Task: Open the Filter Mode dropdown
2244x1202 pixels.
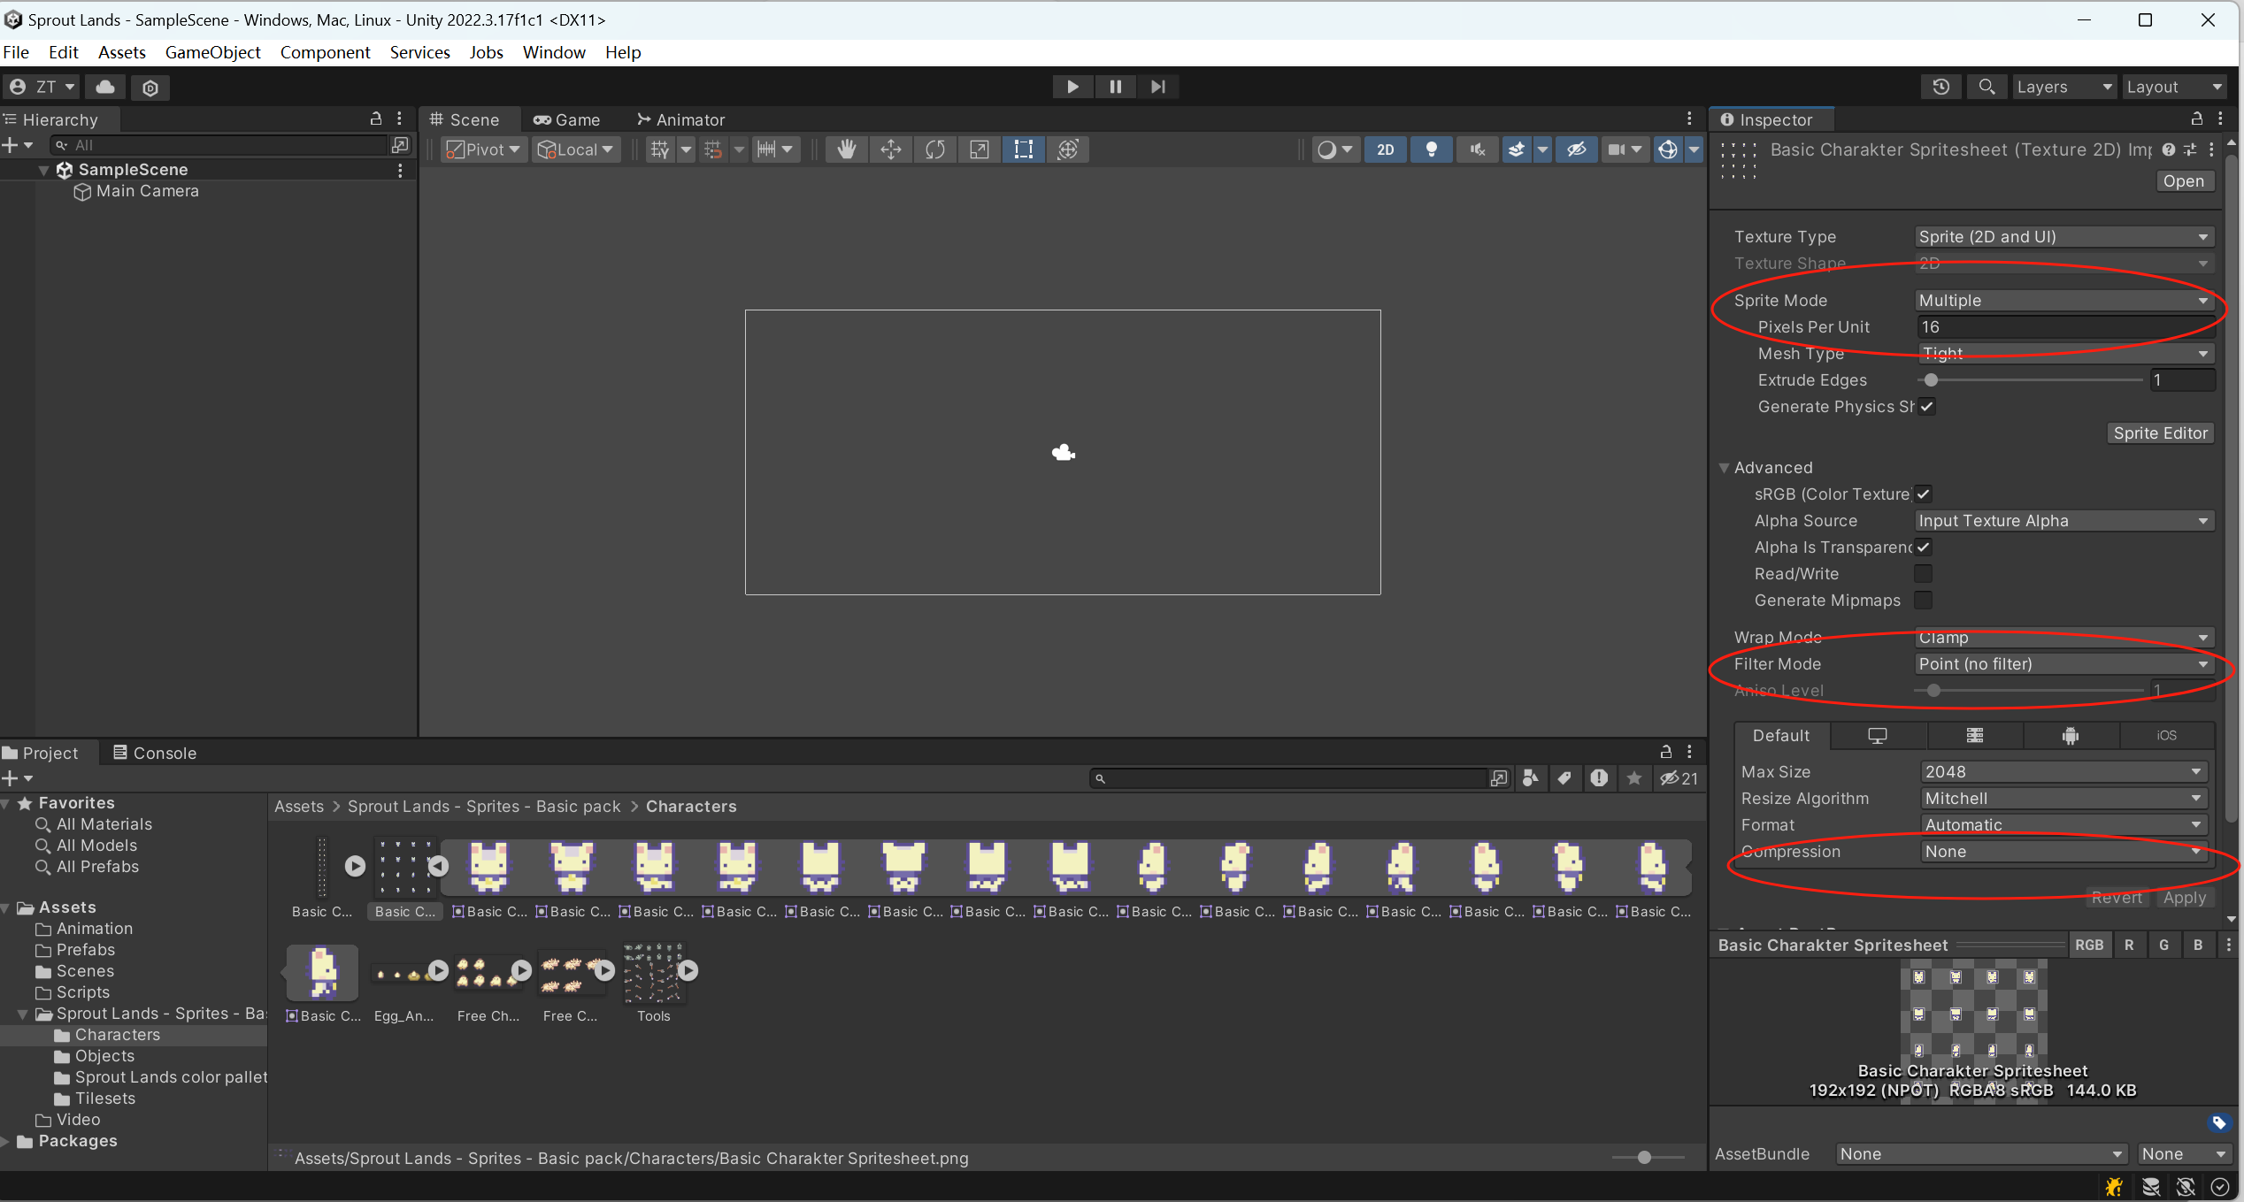Action: (2063, 664)
